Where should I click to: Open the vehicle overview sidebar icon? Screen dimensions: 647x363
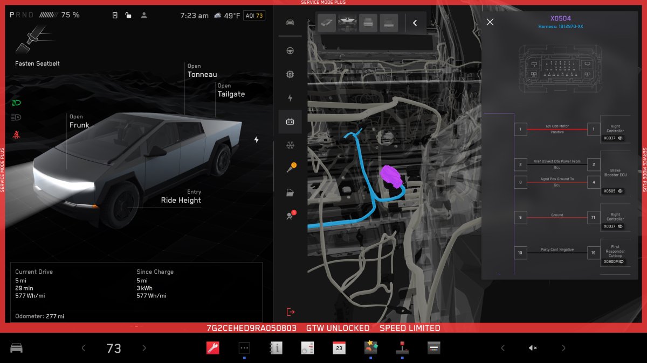tap(290, 22)
